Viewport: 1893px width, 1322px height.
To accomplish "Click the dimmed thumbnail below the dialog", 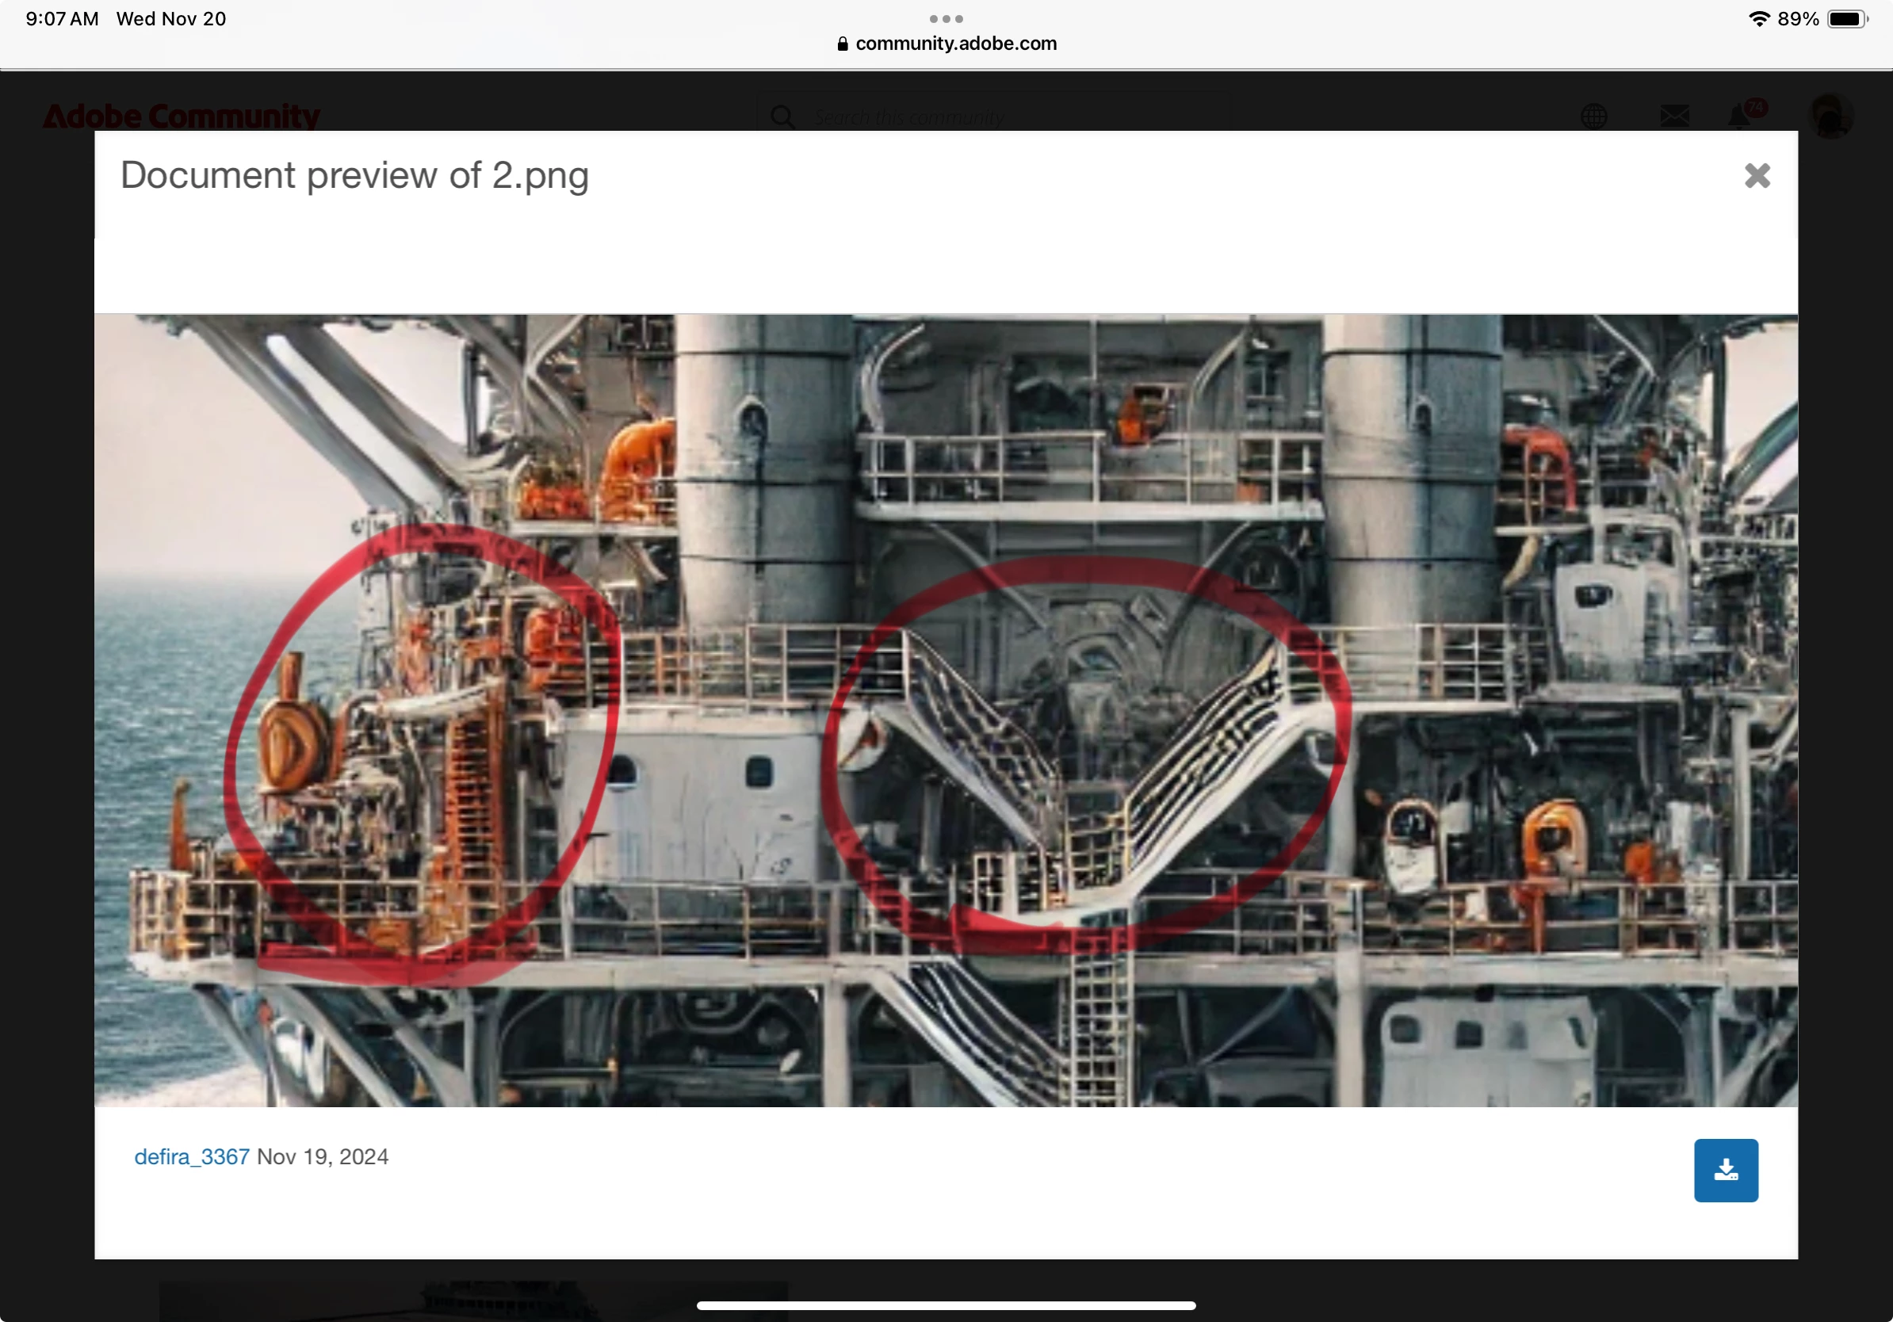I will [473, 1300].
